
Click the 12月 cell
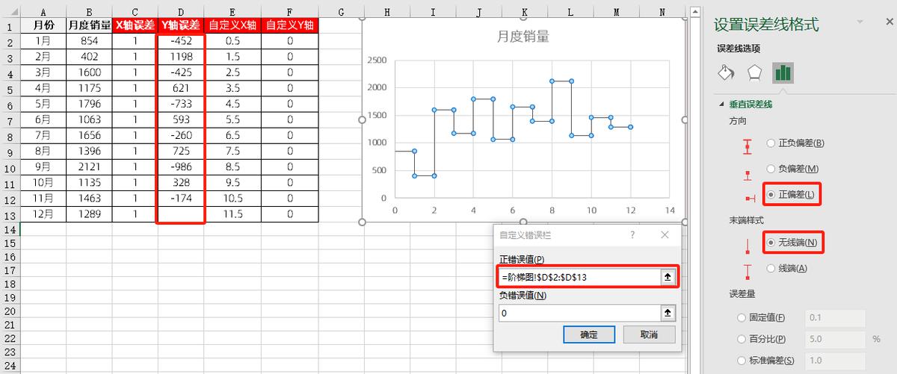click(x=43, y=214)
